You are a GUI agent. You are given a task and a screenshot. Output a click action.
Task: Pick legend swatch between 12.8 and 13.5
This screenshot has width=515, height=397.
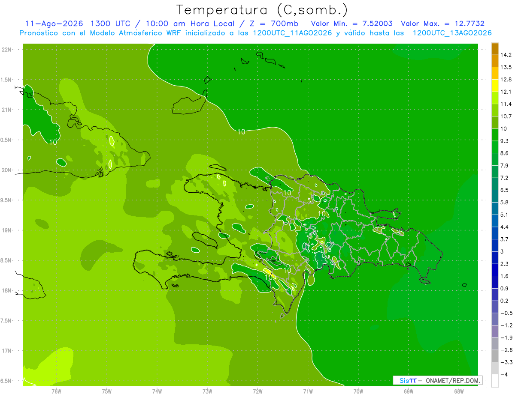pyautogui.click(x=495, y=73)
